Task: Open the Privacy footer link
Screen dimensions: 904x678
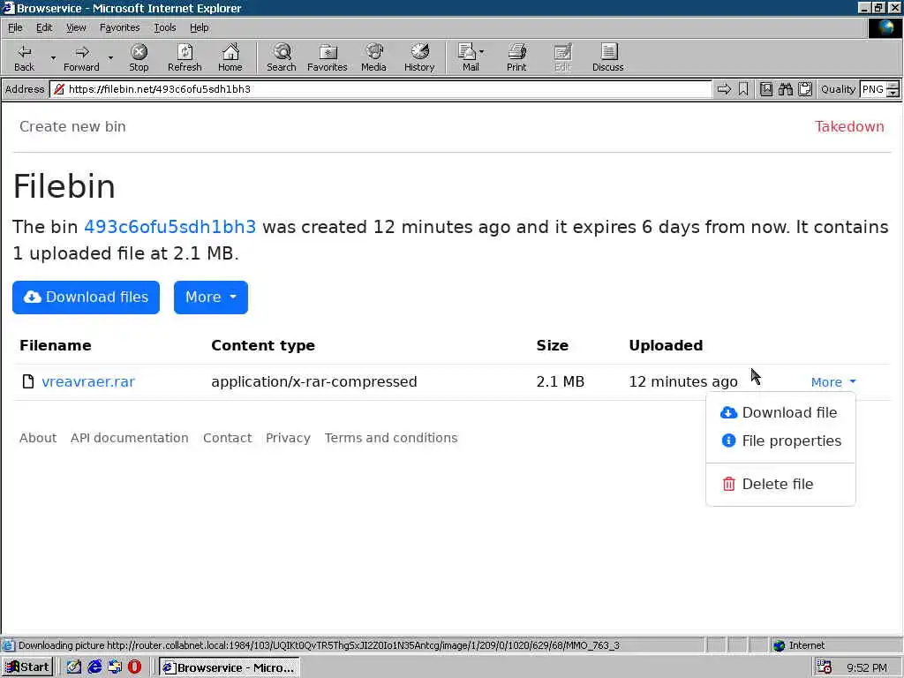Action: [289, 438]
